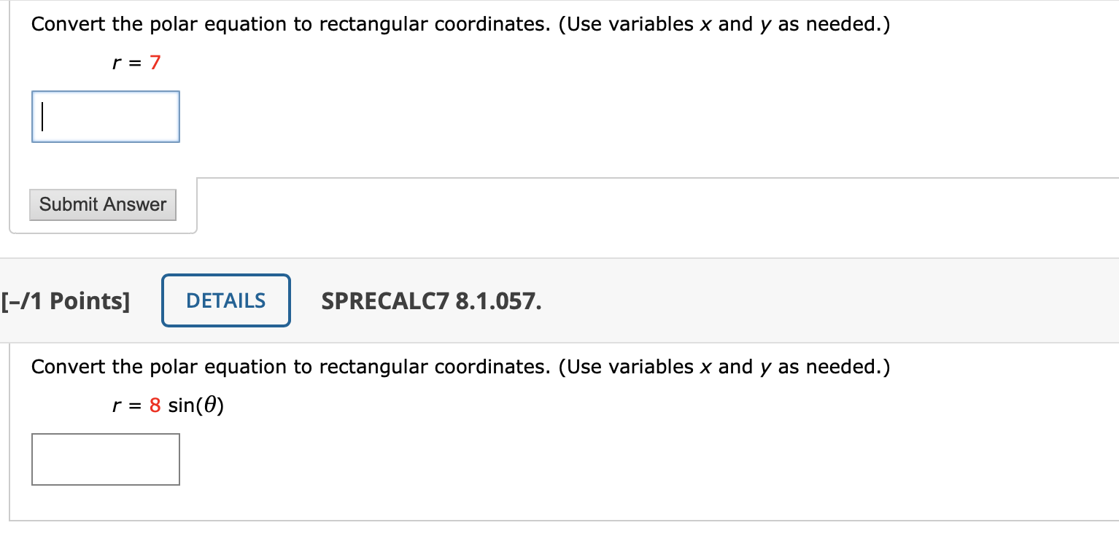Click the [–/1 Points] score label
This screenshot has height=544, width=1119.
click(x=65, y=300)
